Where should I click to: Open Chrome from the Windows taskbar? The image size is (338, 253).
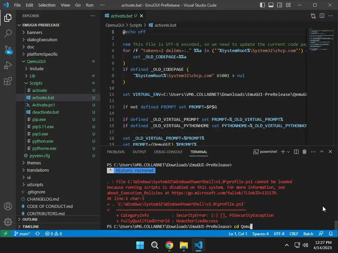tap(169, 245)
